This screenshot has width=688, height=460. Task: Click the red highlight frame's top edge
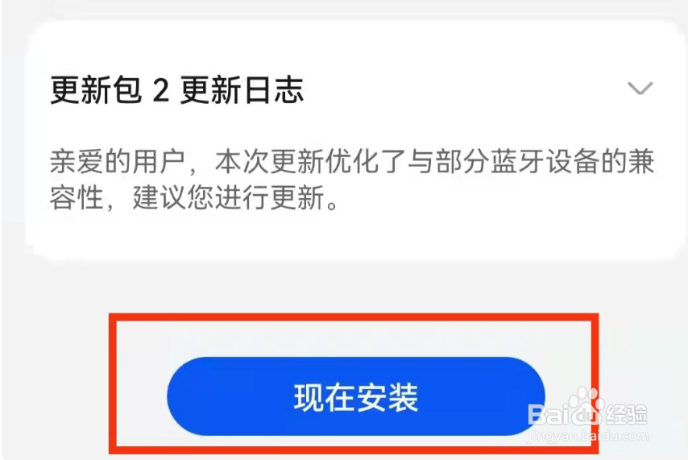354,317
